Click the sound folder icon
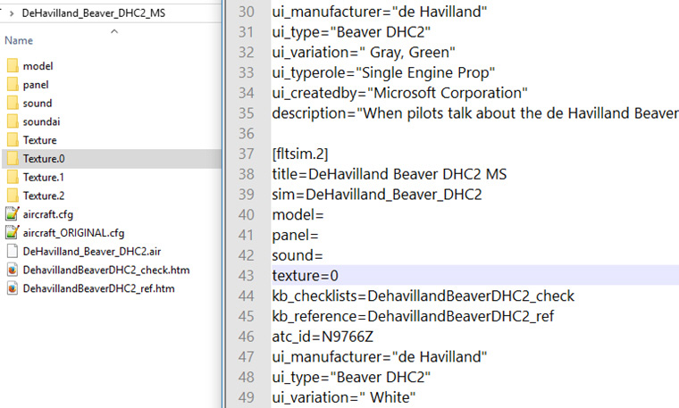679x408 pixels. pyautogui.click(x=13, y=103)
